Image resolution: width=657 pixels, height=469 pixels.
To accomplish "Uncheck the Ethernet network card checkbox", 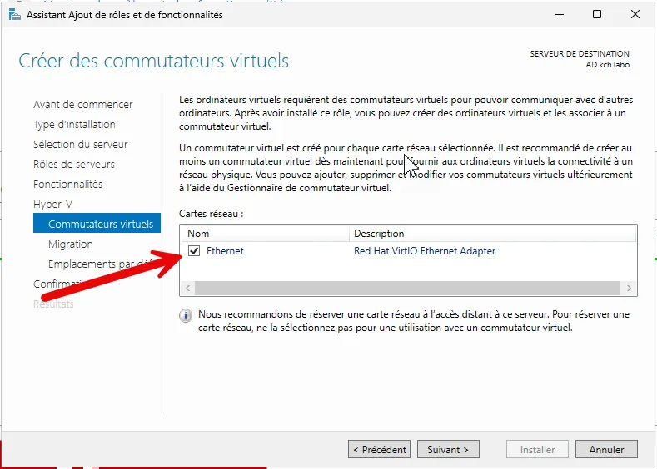I will (x=194, y=251).
